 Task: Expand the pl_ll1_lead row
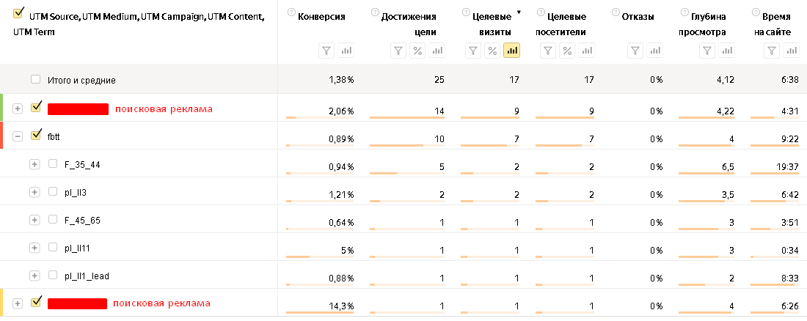(x=34, y=276)
